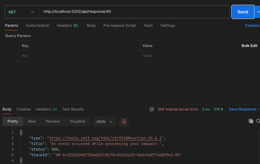Open the Send button's arrow dropdown

[x=258, y=12]
